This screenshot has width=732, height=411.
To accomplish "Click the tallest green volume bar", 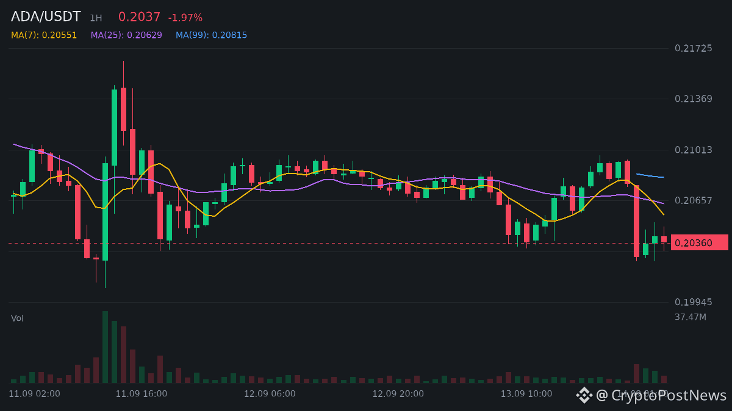I will (x=105, y=347).
